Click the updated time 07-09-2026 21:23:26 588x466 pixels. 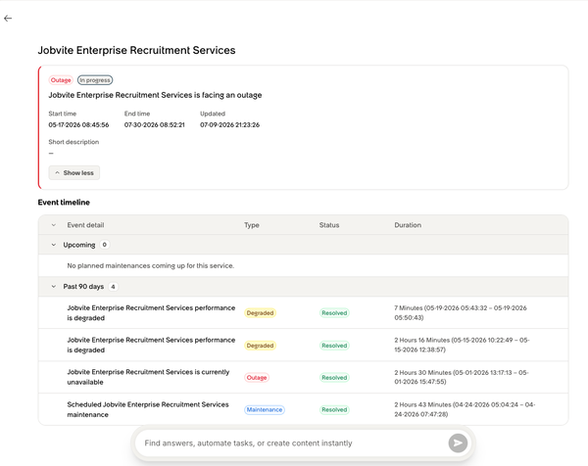click(230, 124)
